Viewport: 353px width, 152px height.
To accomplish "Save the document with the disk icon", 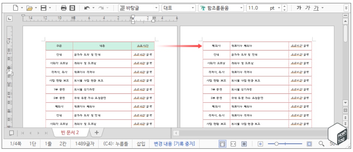I will tap(43, 8).
